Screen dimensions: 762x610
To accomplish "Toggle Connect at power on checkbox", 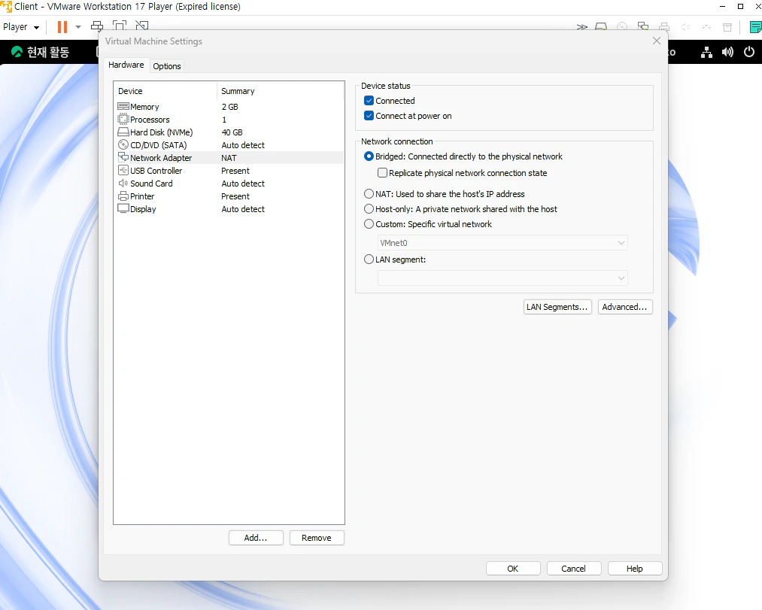I will pyautogui.click(x=369, y=116).
